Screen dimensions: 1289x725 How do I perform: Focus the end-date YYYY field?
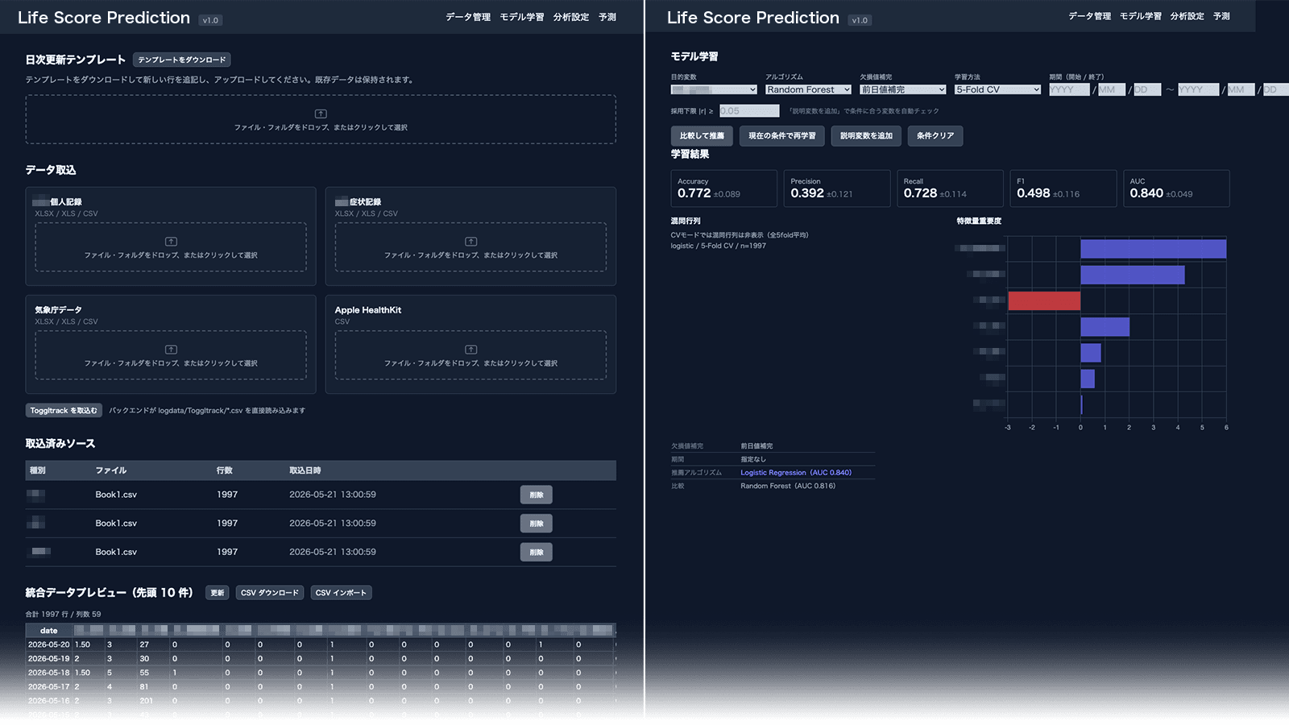click(1199, 89)
